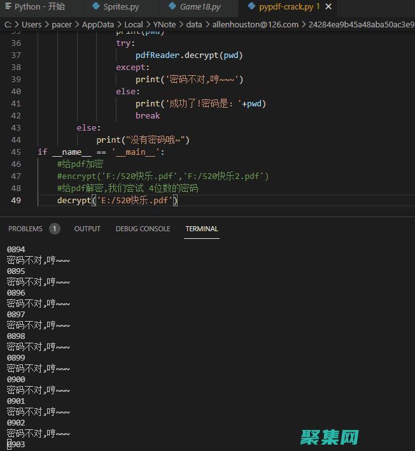This screenshot has width=415, height=451.
Task: Click line number 45 in the gutter
Action: [x=15, y=152]
